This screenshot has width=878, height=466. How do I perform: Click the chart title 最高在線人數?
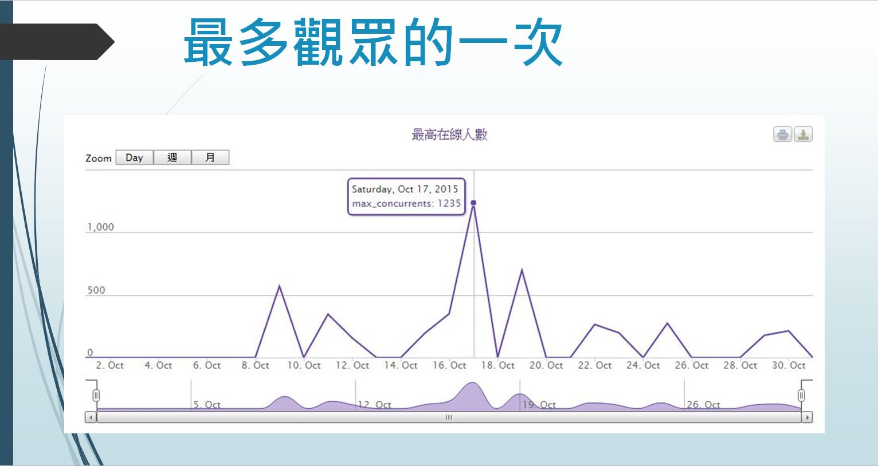click(x=449, y=135)
